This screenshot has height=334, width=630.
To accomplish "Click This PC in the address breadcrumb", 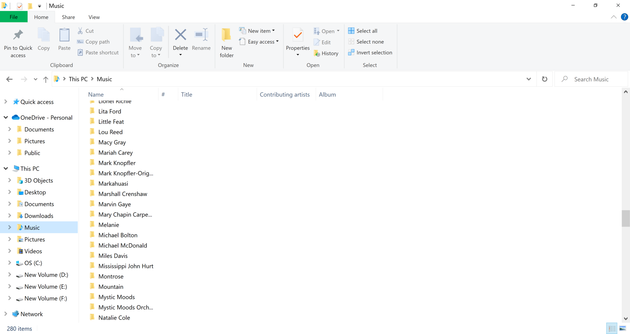I will (78, 79).
